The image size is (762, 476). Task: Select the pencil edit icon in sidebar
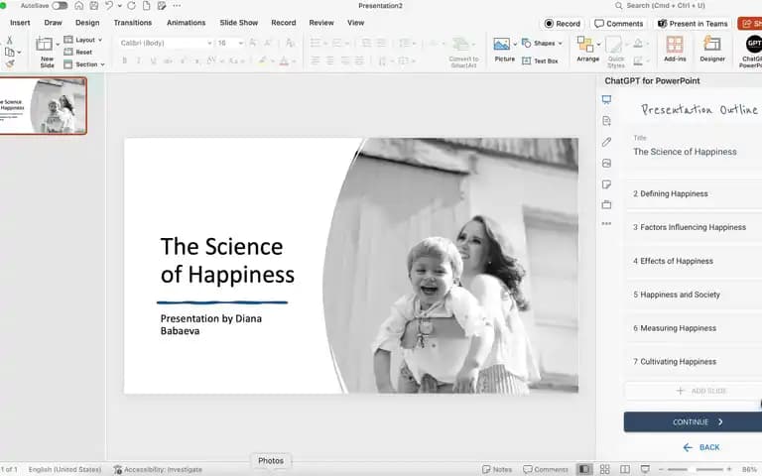coord(606,142)
